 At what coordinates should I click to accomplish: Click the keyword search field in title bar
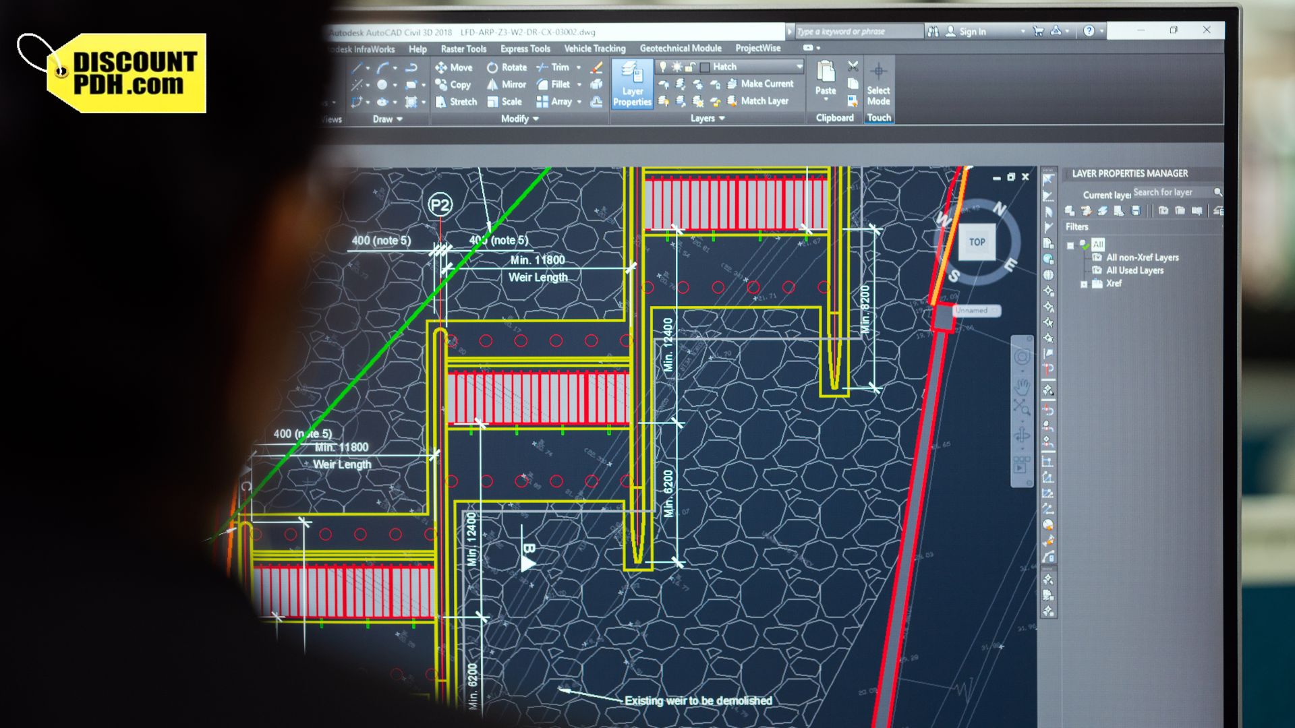coord(859,32)
